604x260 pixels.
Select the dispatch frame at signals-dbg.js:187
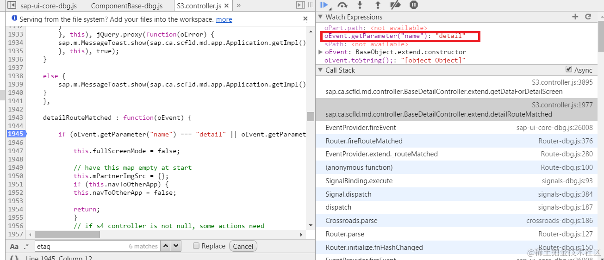point(456,207)
